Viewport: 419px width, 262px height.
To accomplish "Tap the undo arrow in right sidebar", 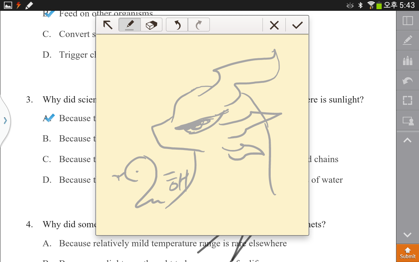I will point(408,81).
